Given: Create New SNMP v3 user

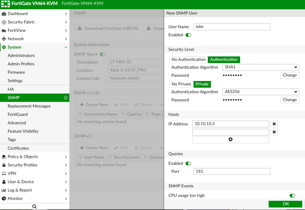Looking at the screenshot, I should pos(94,148).
